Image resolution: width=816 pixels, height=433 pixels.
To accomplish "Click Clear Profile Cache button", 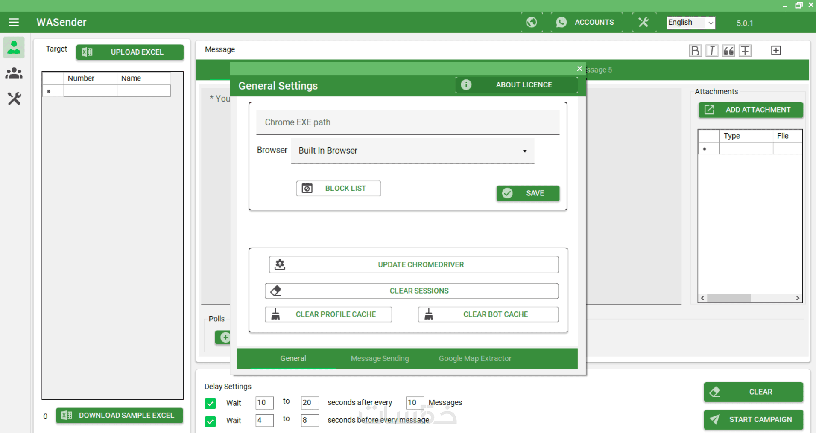I will (328, 314).
